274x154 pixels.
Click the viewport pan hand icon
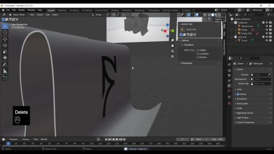pos(172,46)
